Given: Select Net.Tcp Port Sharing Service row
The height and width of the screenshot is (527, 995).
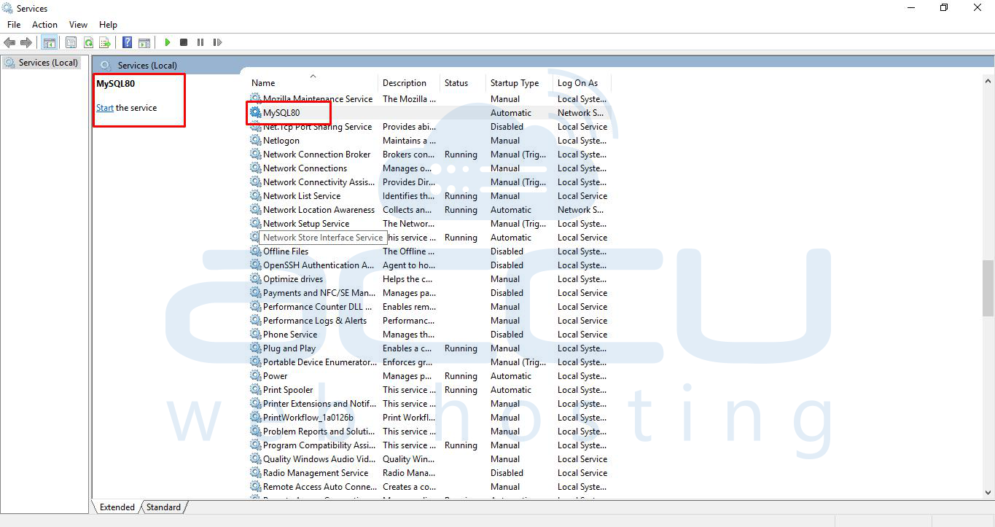Looking at the screenshot, I should coord(429,126).
